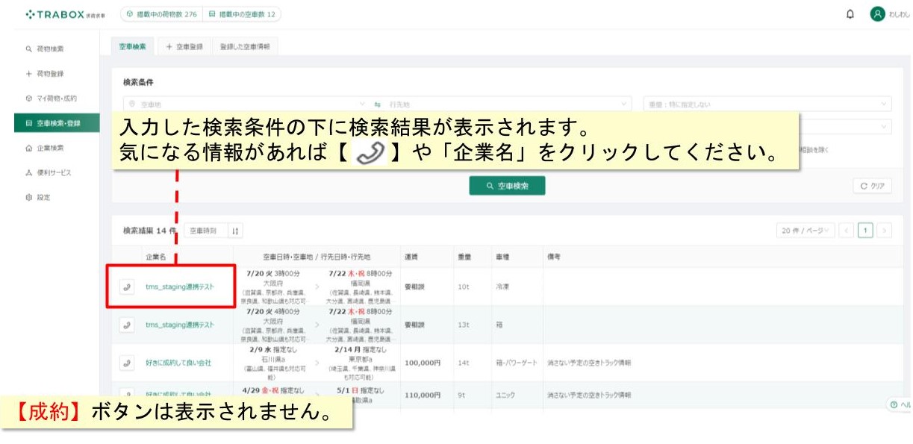913x444 pixels.
Task: Expand the 空車地 dropdown
Action: 246,104
